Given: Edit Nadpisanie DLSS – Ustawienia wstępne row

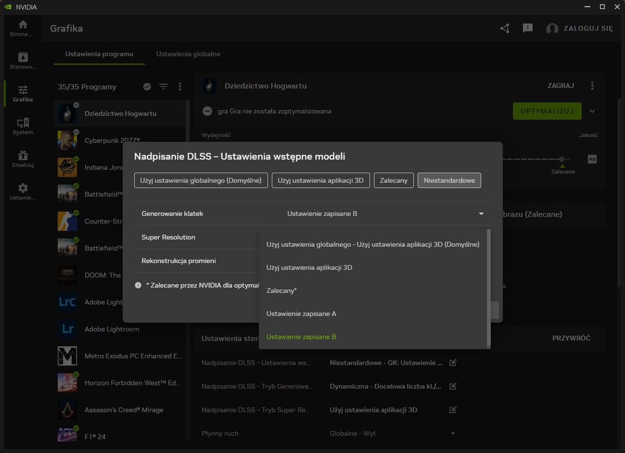Looking at the screenshot, I should [x=453, y=363].
